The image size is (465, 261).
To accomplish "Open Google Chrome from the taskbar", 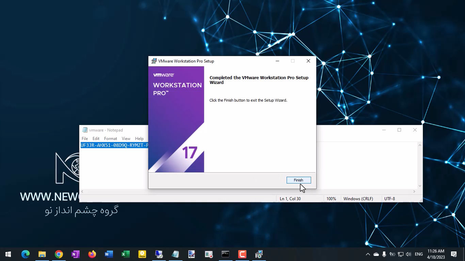I will coord(59,254).
